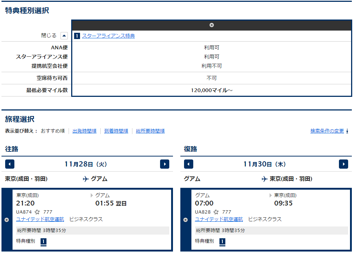Click the 最低必要マイル数 row label
Screen dimensions: 357x253
(x=47, y=90)
